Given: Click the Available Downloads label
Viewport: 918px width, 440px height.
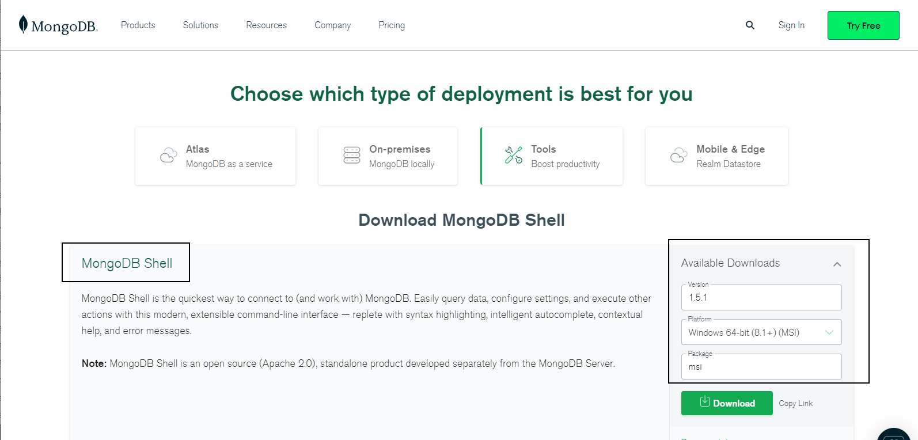Looking at the screenshot, I should tap(730, 263).
